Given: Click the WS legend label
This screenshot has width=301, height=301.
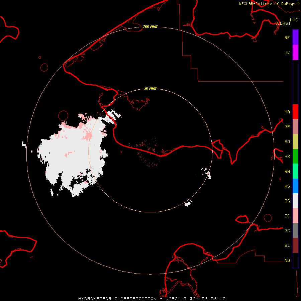Looking at the screenshot, I should tap(287, 186).
